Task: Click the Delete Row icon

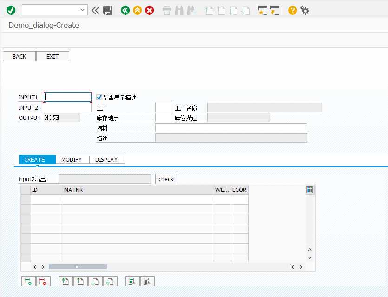Action: pos(43,281)
